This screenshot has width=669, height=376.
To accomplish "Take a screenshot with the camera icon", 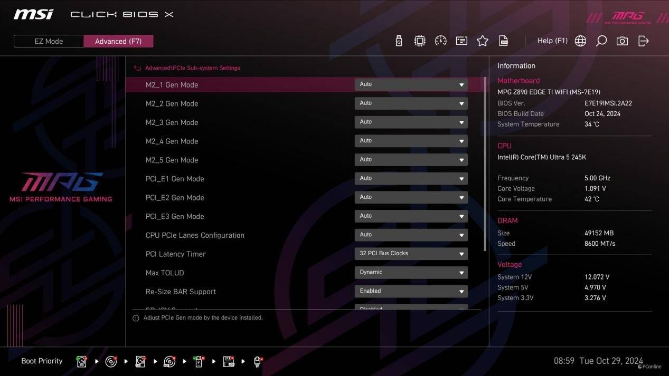I will coord(623,41).
